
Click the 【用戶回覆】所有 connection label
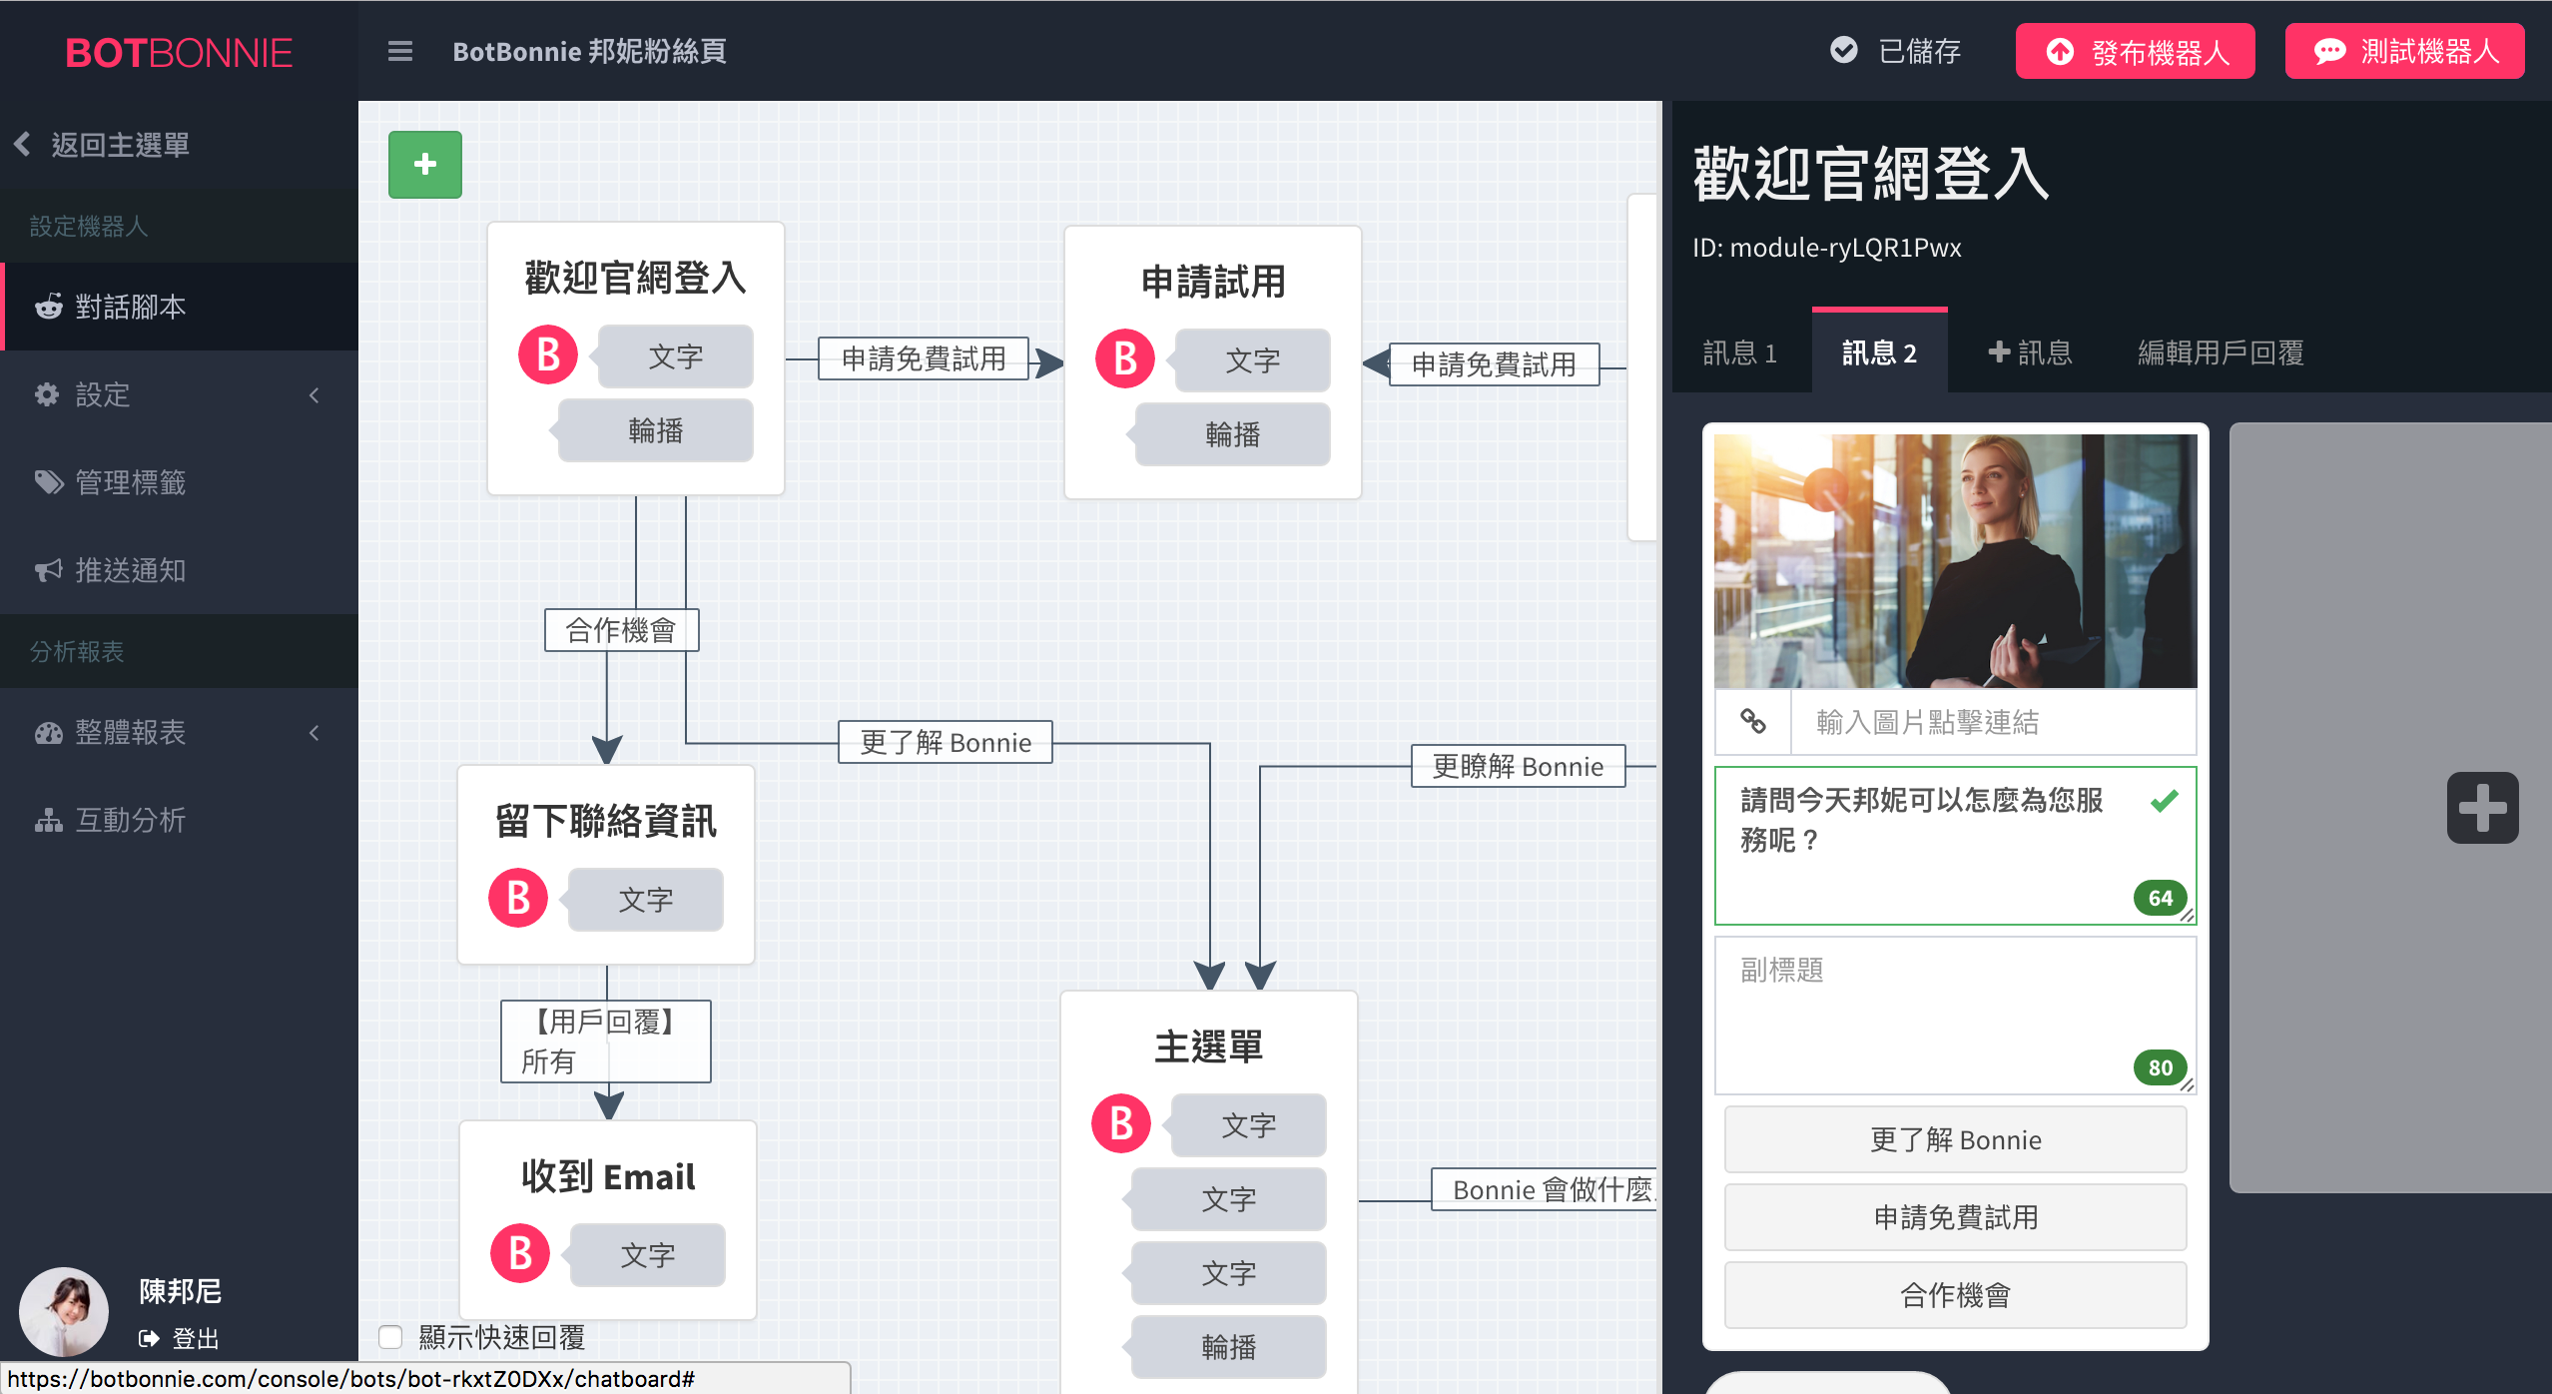tap(605, 1042)
